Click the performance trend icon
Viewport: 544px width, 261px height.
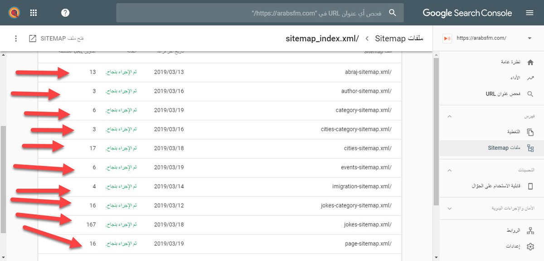[x=530, y=78]
